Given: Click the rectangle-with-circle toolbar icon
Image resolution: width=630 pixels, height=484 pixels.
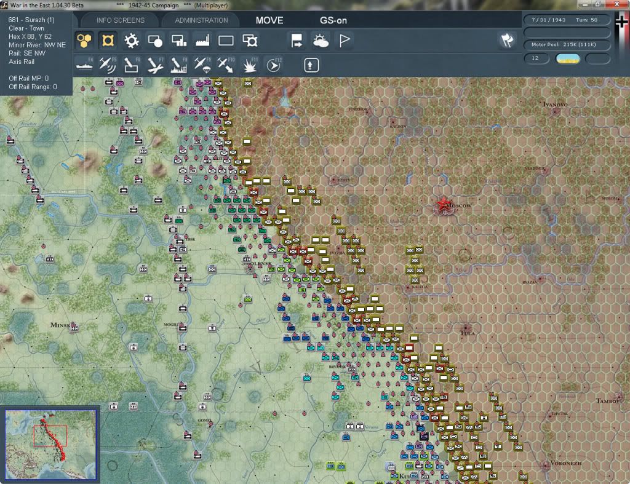Looking at the screenshot, I should 155,41.
